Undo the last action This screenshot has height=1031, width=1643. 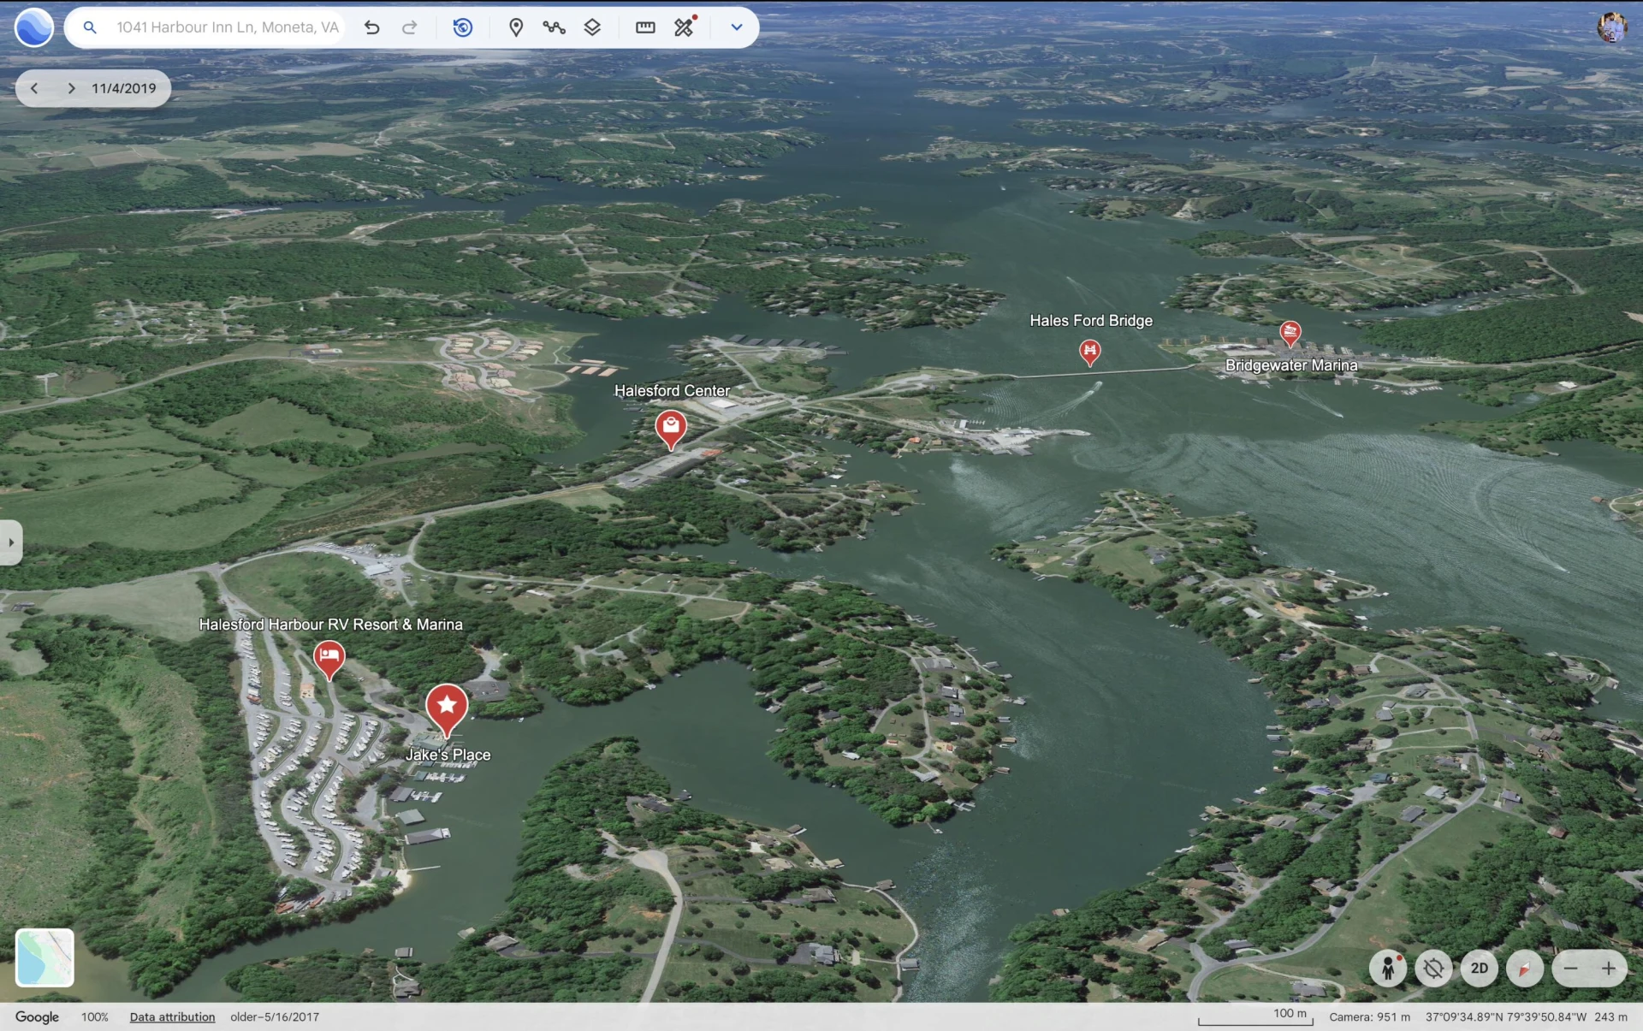(x=371, y=27)
